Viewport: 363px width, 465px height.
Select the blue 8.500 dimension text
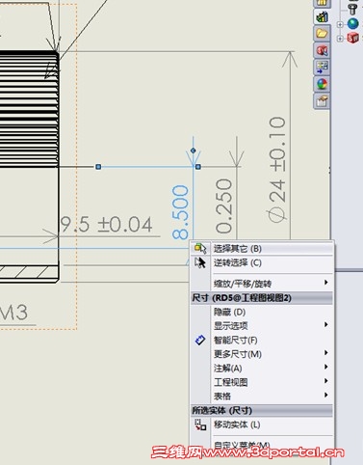pyautogui.click(x=180, y=212)
